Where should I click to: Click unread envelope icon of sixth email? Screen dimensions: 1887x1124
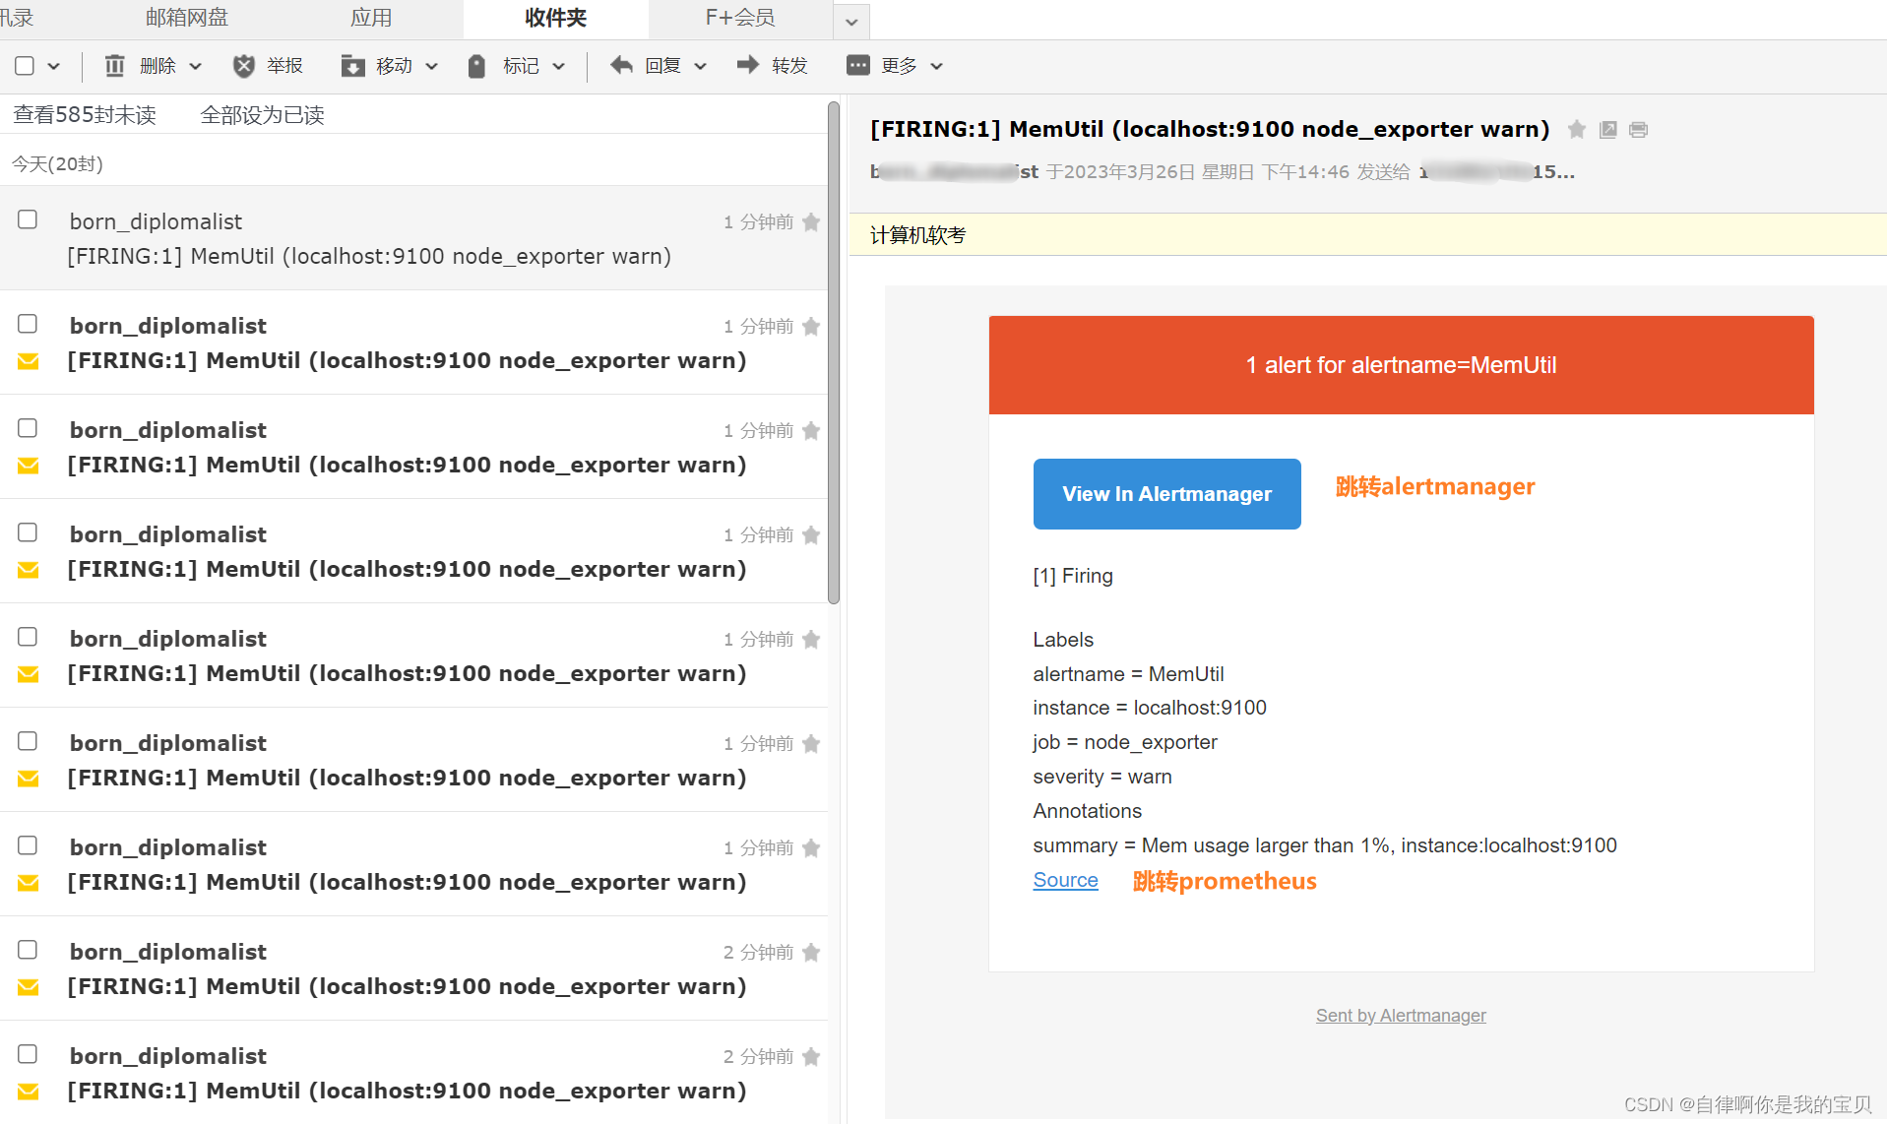tap(29, 779)
